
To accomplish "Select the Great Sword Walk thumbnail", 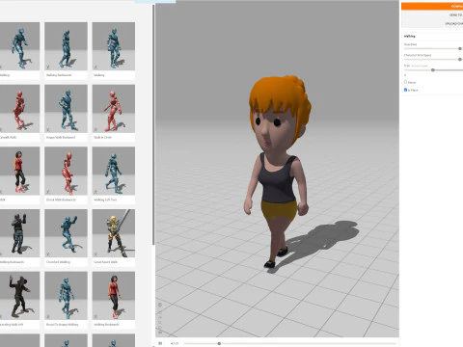I will (x=114, y=233).
